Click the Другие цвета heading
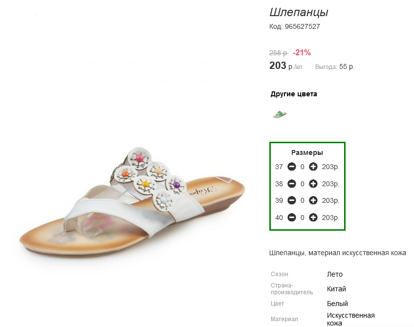414x327 pixels. 294,94
